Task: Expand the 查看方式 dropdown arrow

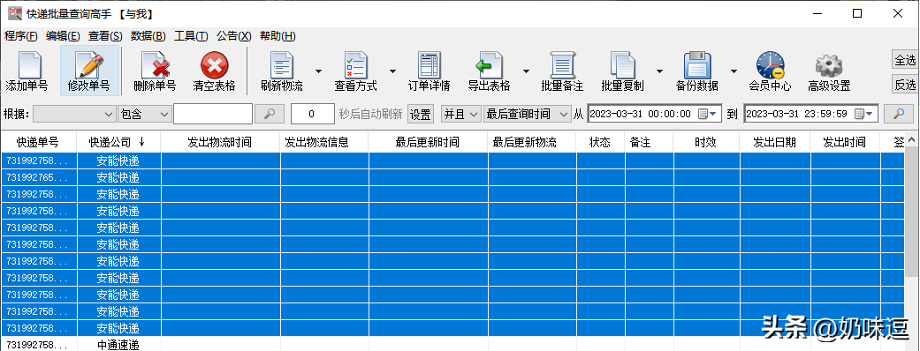Action: click(x=392, y=71)
